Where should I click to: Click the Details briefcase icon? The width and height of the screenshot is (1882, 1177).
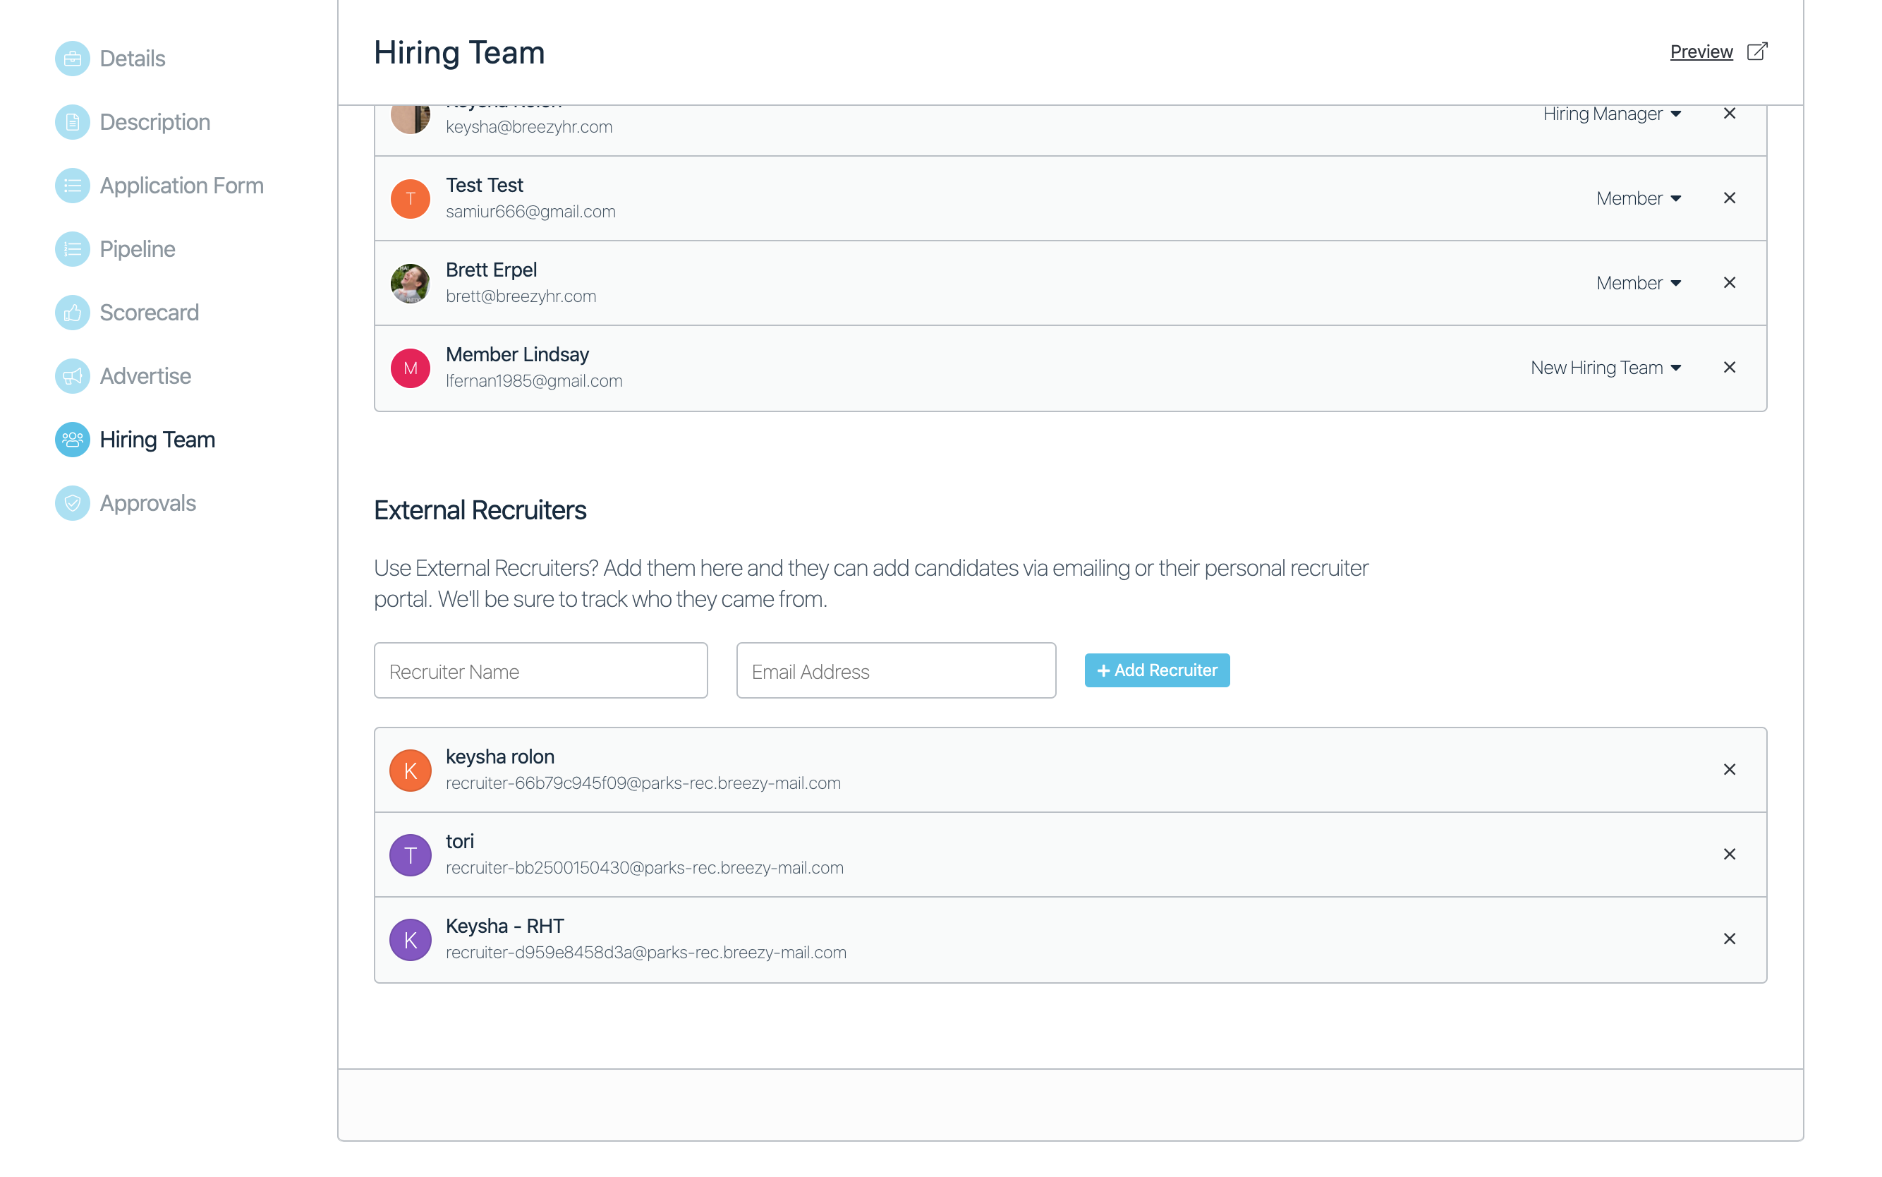[73, 59]
